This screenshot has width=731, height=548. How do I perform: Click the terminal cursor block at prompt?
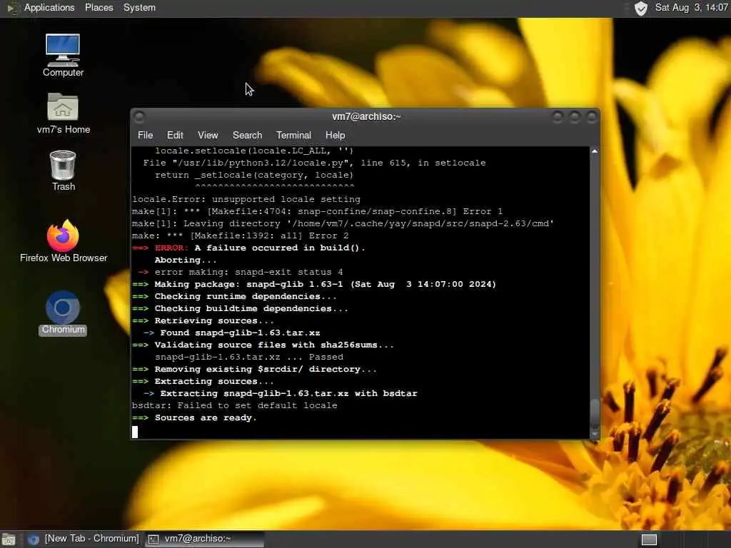coord(135,432)
